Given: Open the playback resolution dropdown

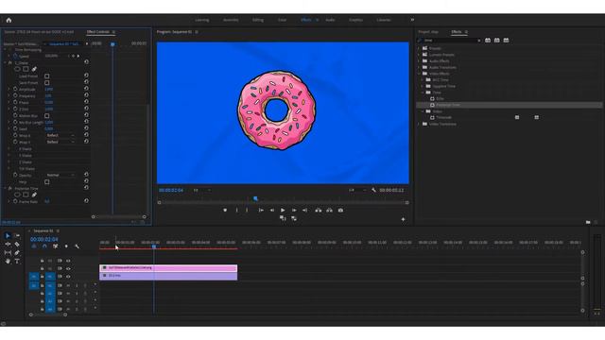Looking at the screenshot, I should (357, 190).
